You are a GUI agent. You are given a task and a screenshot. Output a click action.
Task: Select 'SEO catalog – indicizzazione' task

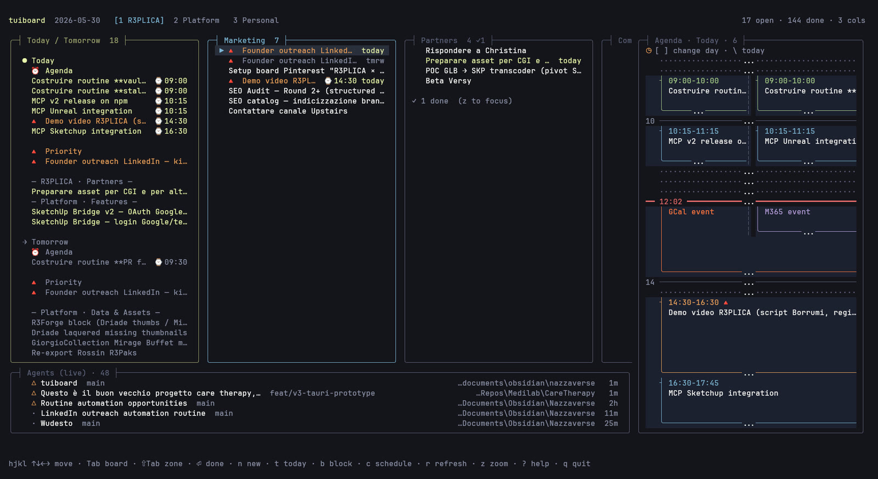coord(306,101)
